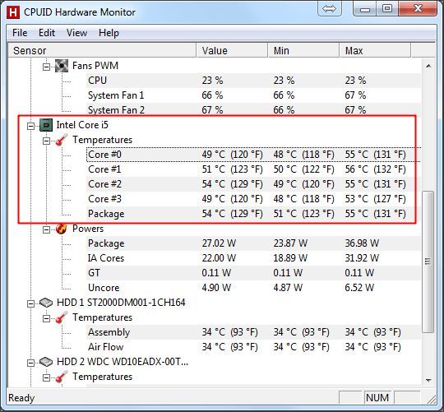Viewport: 444px width, 412px height.
Task: Click the window resize grip corner
Action: pos(431,399)
